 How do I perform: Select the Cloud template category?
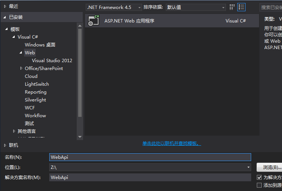(x=31, y=76)
